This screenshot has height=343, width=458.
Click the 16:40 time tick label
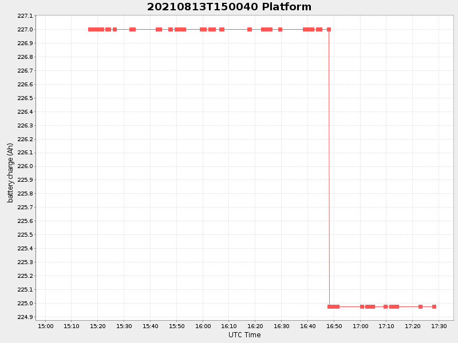(308, 326)
